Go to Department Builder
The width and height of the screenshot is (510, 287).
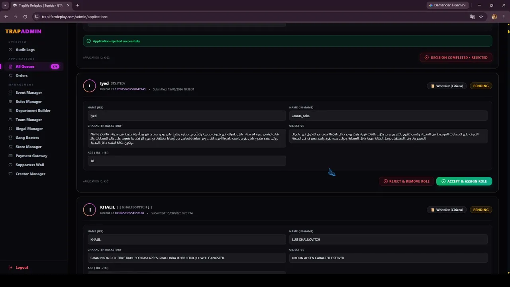[x=34, y=111]
